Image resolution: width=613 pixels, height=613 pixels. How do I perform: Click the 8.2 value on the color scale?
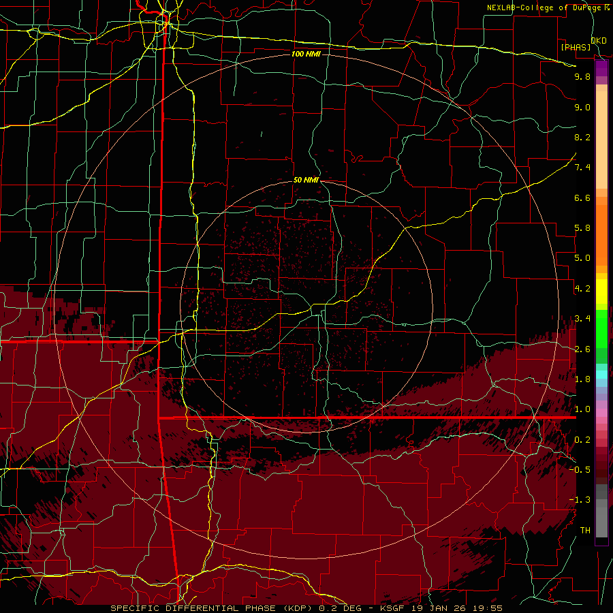(x=582, y=137)
